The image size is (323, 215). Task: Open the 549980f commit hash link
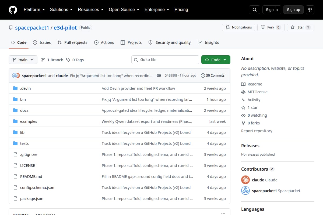coord(171,76)
